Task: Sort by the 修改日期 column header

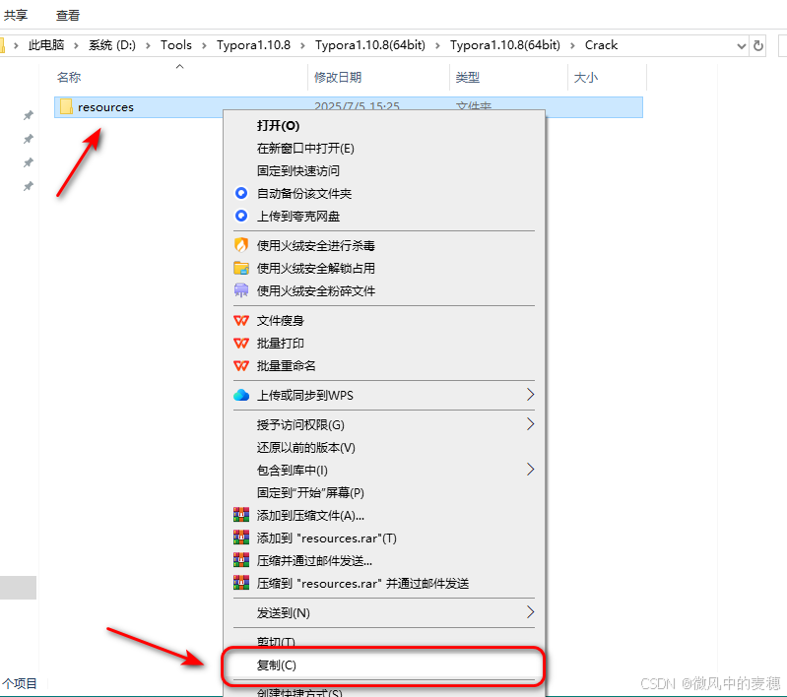Action: click(x=338, y=77)
